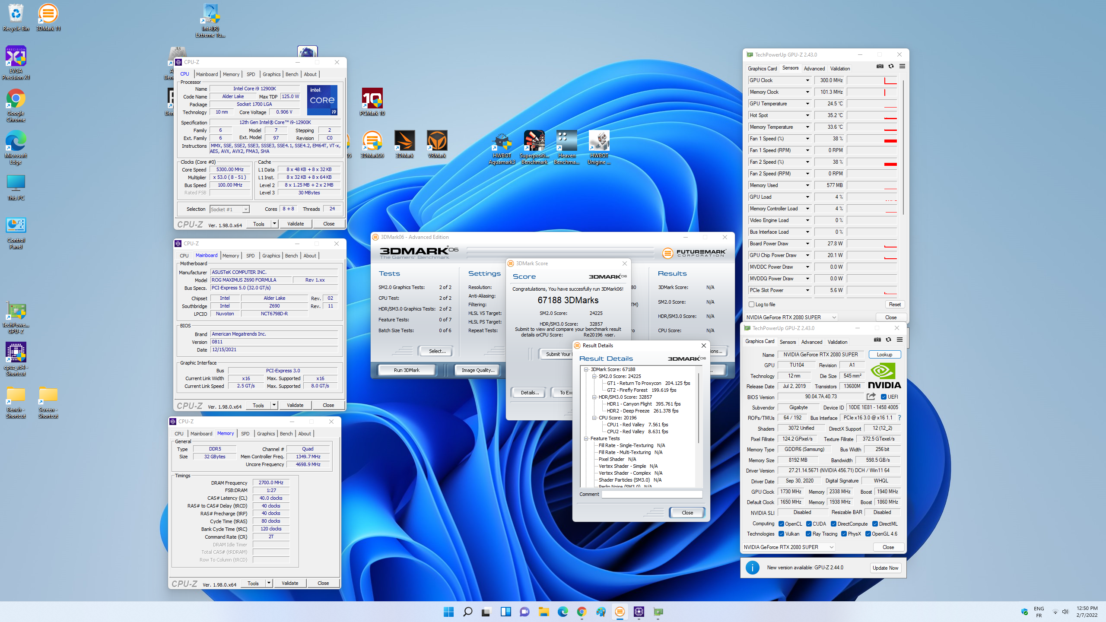Toggle the Ray Tracing checkbox
The image size is (1106, 622).
point(808,533)
